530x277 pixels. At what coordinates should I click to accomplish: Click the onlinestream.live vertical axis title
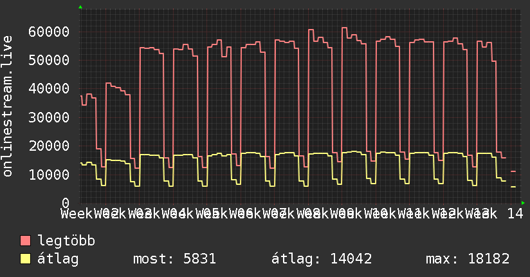click(x=7, y=106)
